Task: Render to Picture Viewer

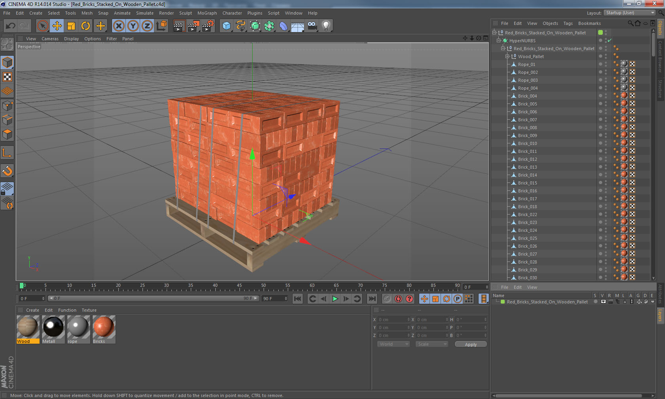Action: tap(194, 26)
